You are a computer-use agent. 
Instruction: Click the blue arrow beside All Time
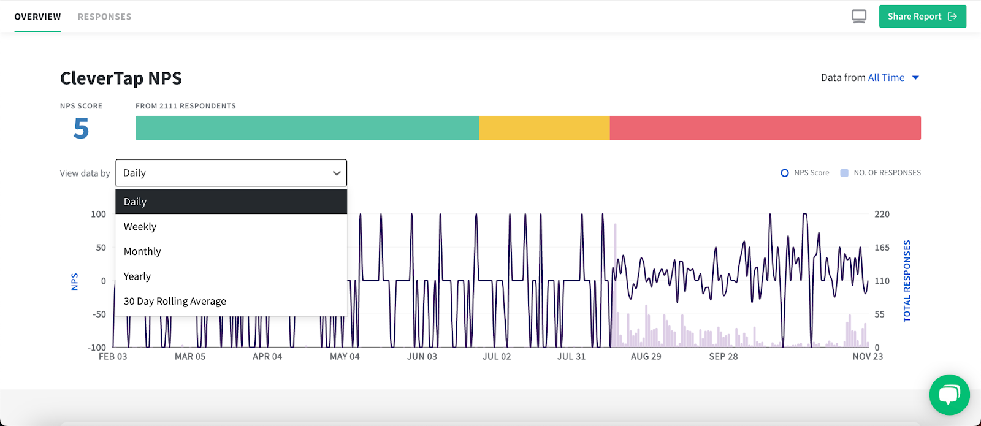(x=915, y=77)
